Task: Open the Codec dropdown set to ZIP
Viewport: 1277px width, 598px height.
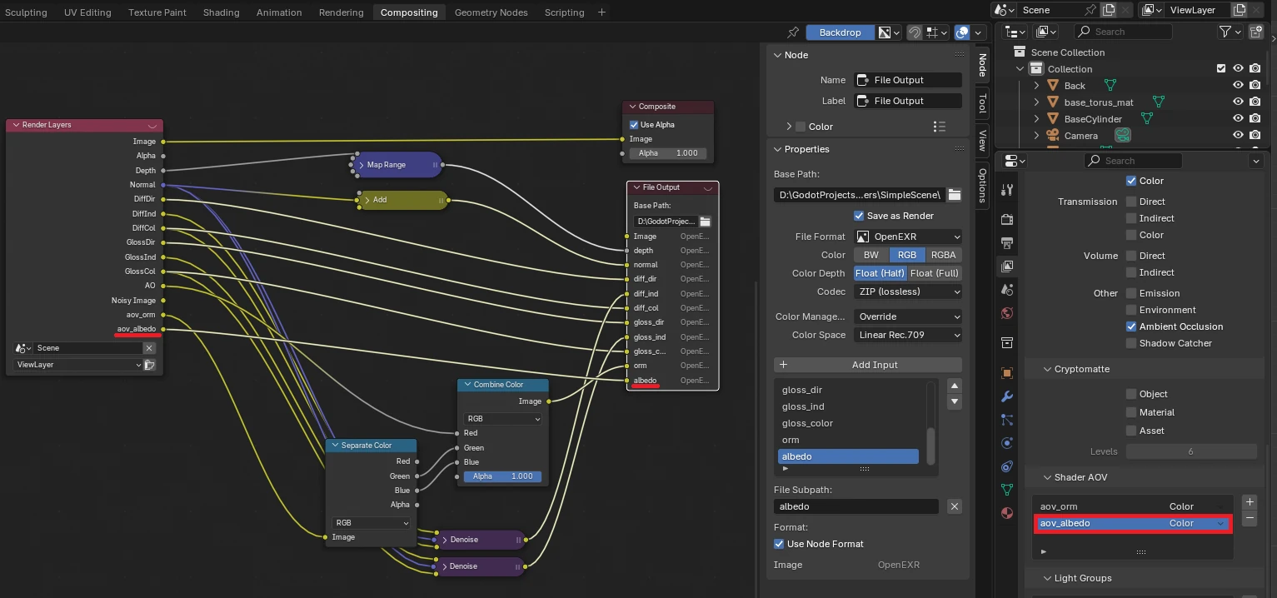Action: click(x=907, y=292)
